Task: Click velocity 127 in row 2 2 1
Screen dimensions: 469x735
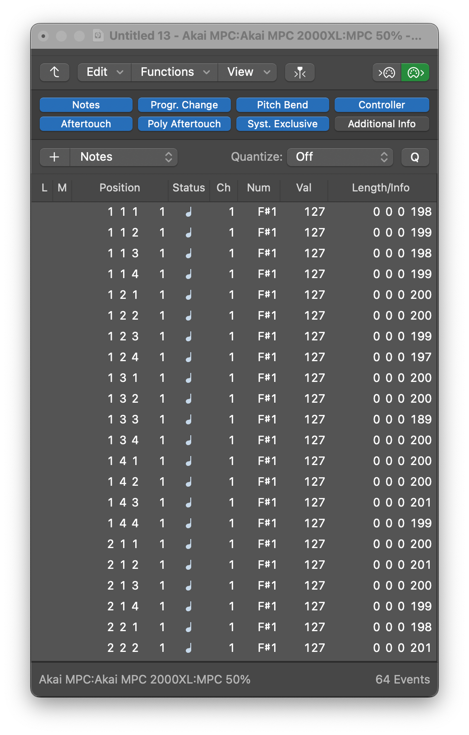Action: [x=315, y=627]
